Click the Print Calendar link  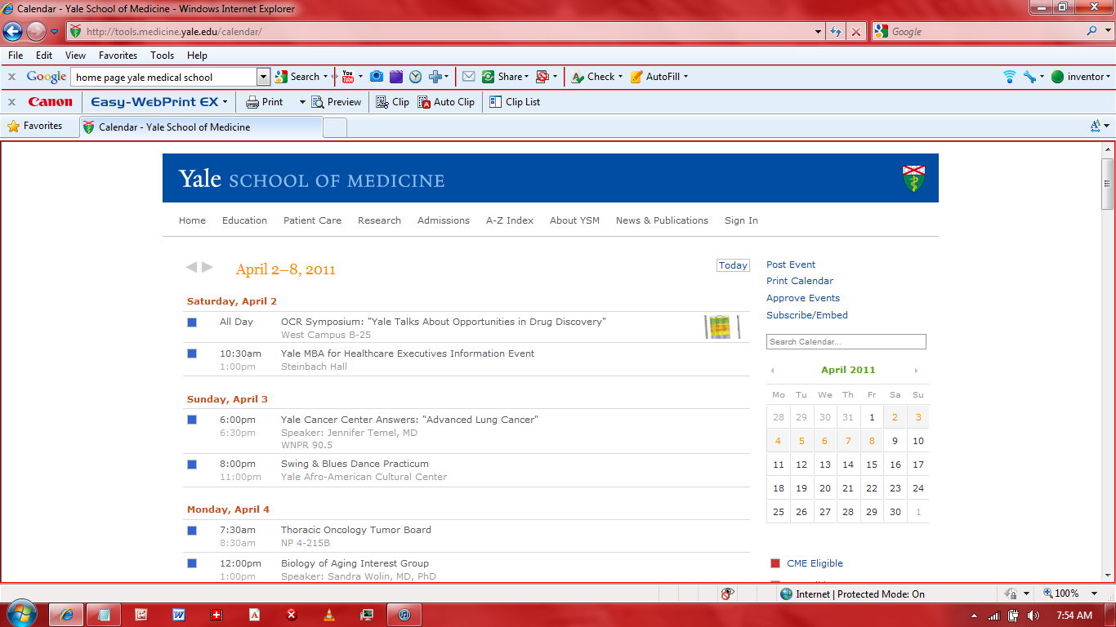point(800,281)
